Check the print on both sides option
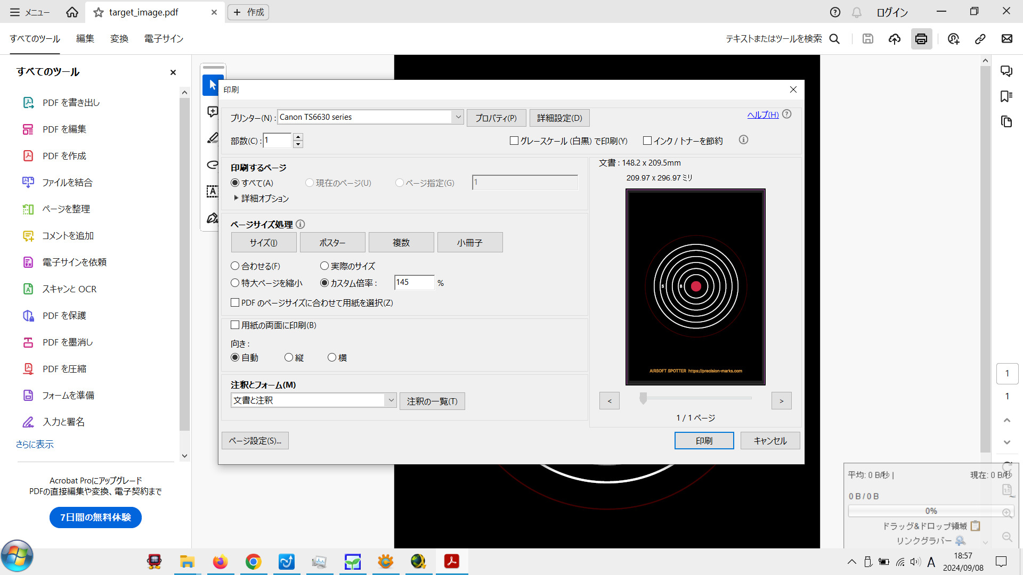This screenshot has height=575, width=1023. point(235,325)
